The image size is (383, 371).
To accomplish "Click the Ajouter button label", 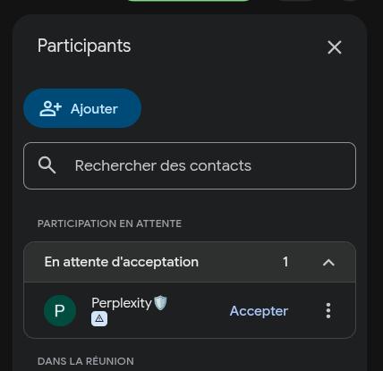I will click(94, 109).
